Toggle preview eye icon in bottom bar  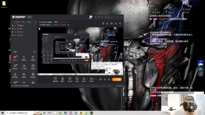tap(105, 79)
